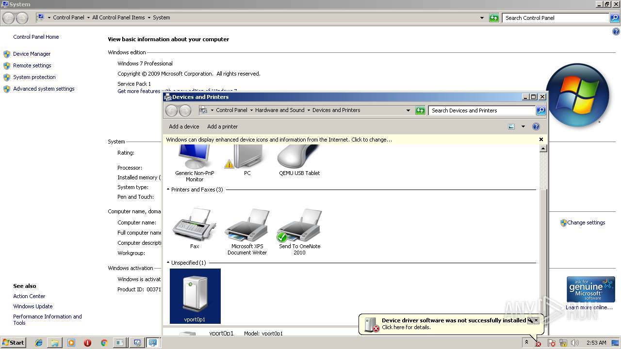Open Windows Update link

point(33,306)
